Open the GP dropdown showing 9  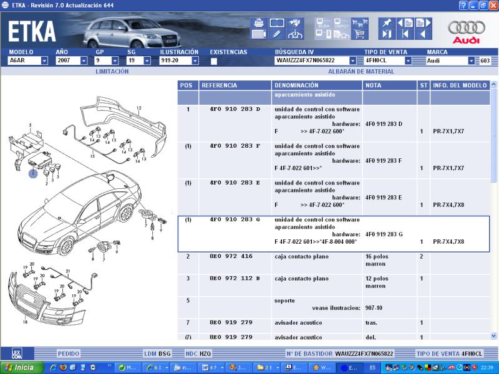(x=115, y=60)
